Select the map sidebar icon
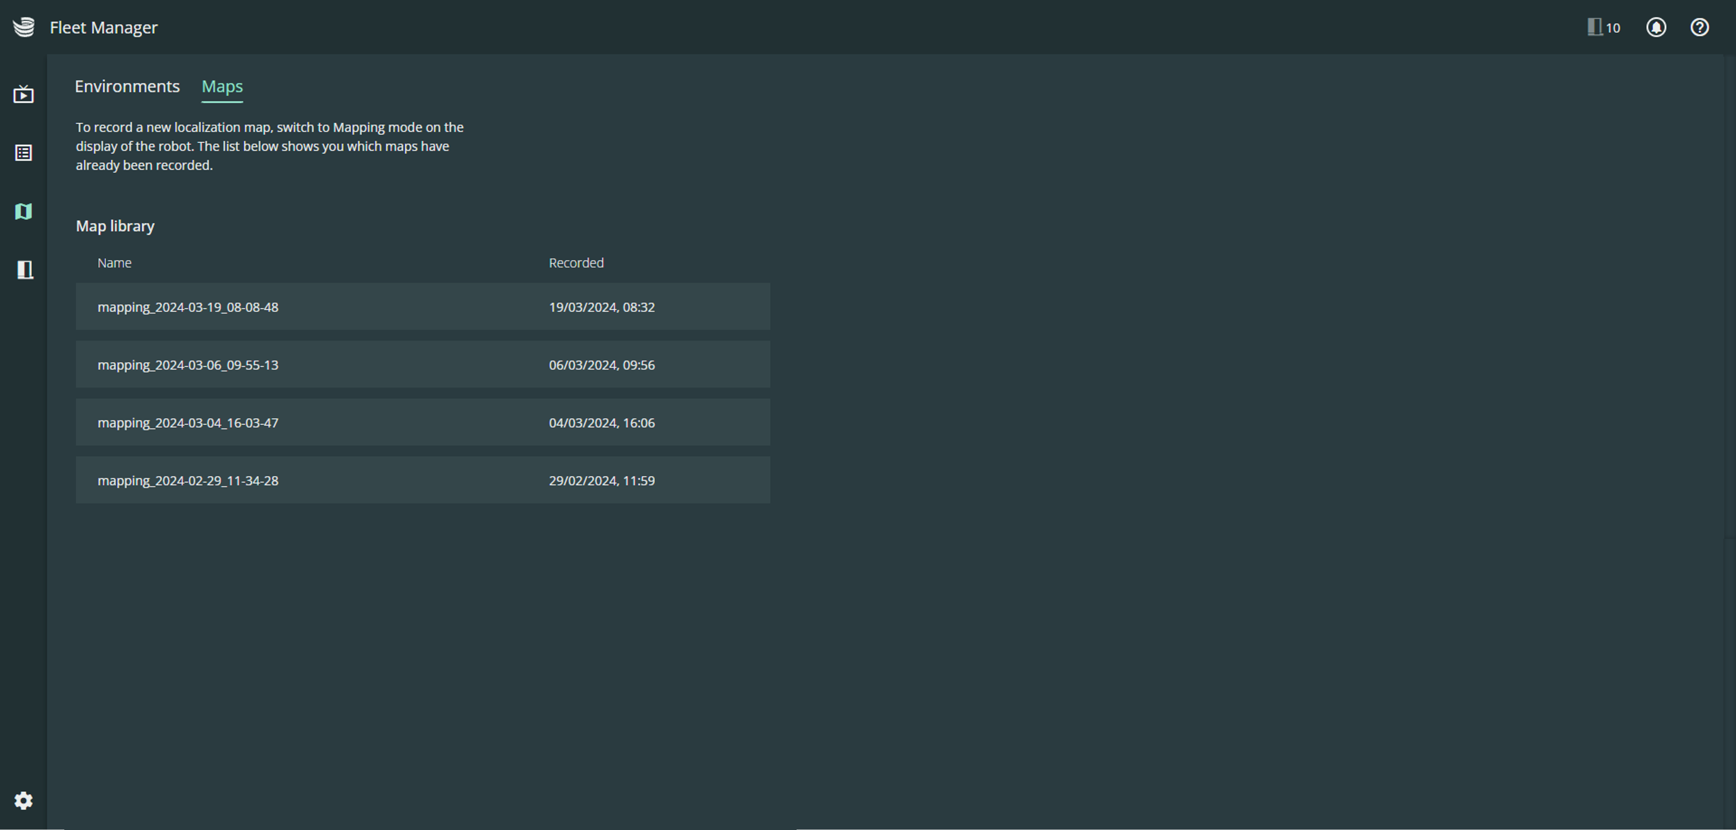Image resolution: width=1736 pixels, height=830 pixels. pyautogui.click(x=24, y=211)
